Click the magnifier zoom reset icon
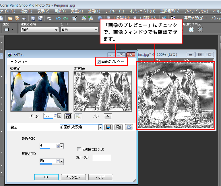This screenshot has width=221, height=186. [78, 116]
